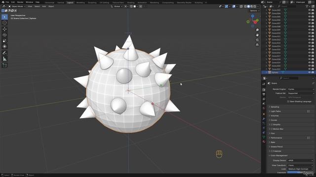
Task: Open the Object Data green triangle tab
Action: click(x=264, y=137)
